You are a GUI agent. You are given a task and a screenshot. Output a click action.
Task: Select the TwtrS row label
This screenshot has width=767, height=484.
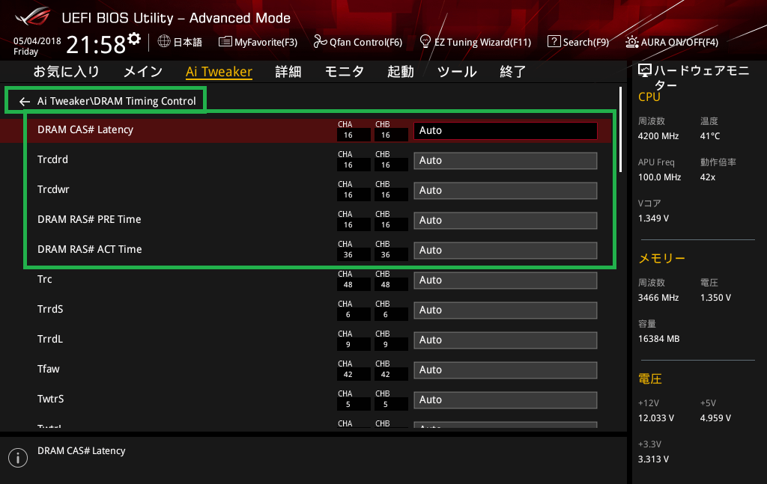(x=50, y=399)
